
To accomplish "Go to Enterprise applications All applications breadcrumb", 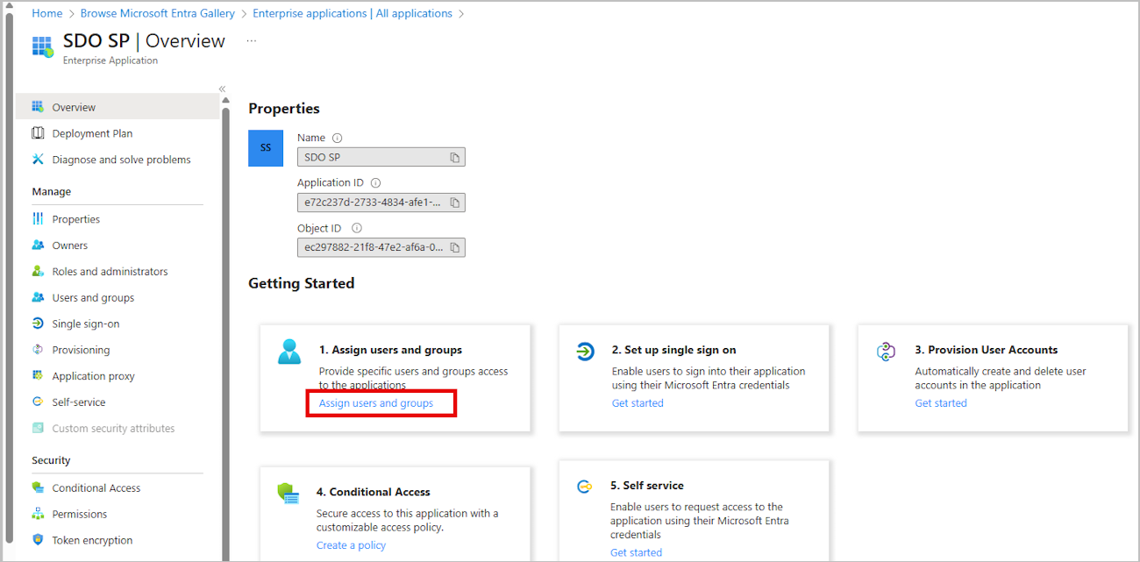I will coord(353,13).
